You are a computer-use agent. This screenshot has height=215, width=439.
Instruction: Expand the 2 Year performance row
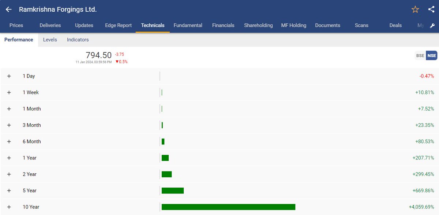9,174
